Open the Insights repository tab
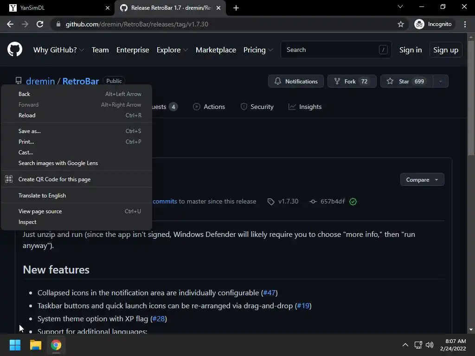Screen dimensions: 475x356 (305, 107)
